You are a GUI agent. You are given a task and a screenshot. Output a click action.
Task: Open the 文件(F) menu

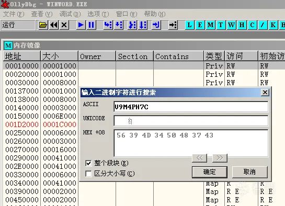coord(14,14)
